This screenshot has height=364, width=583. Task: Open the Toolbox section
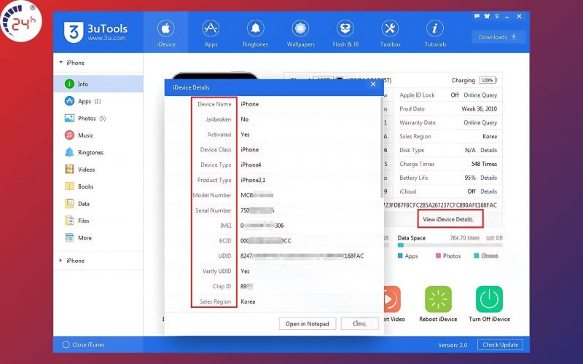pos(390,33)
